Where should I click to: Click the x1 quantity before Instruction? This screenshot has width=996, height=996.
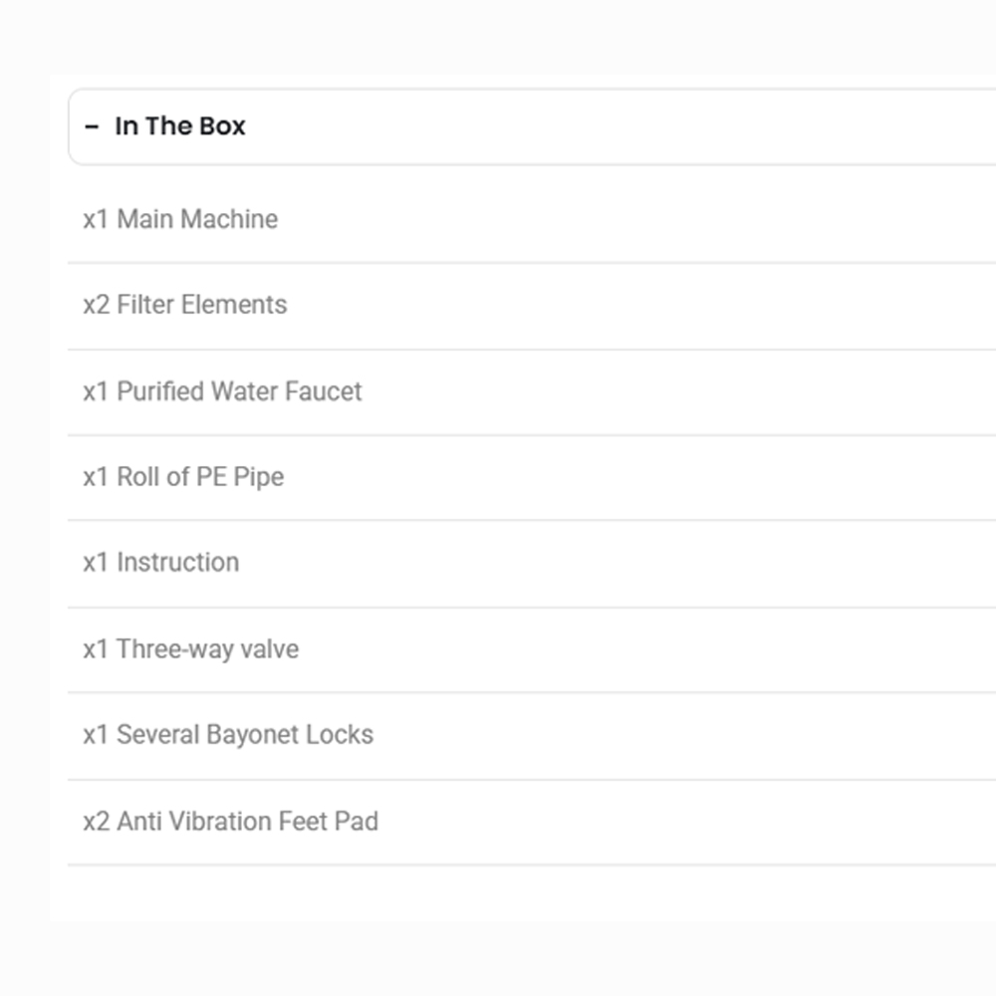(x=96, y=563)
